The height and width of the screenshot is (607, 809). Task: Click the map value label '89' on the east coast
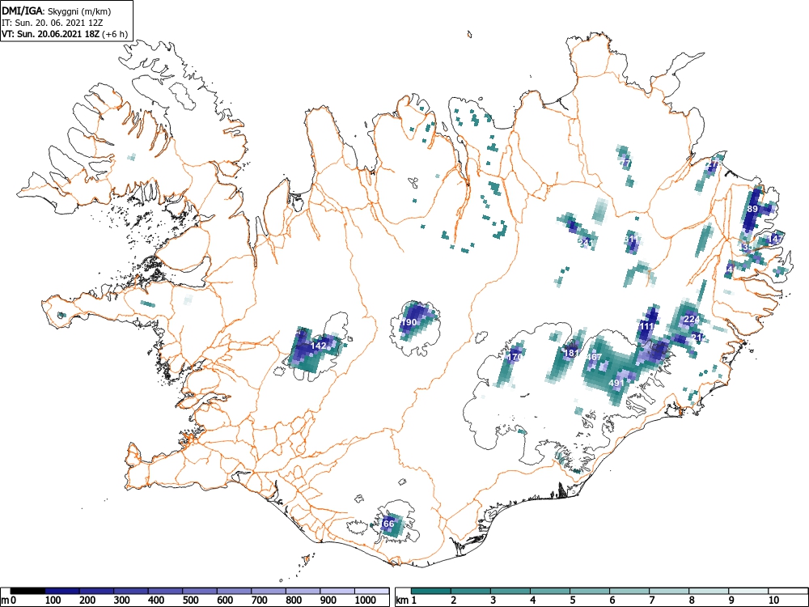pyautogui.click(x=752, y=209)
